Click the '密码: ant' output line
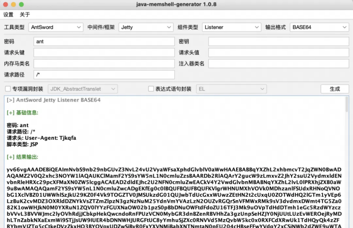353x228 pixels. click(17, 125)
